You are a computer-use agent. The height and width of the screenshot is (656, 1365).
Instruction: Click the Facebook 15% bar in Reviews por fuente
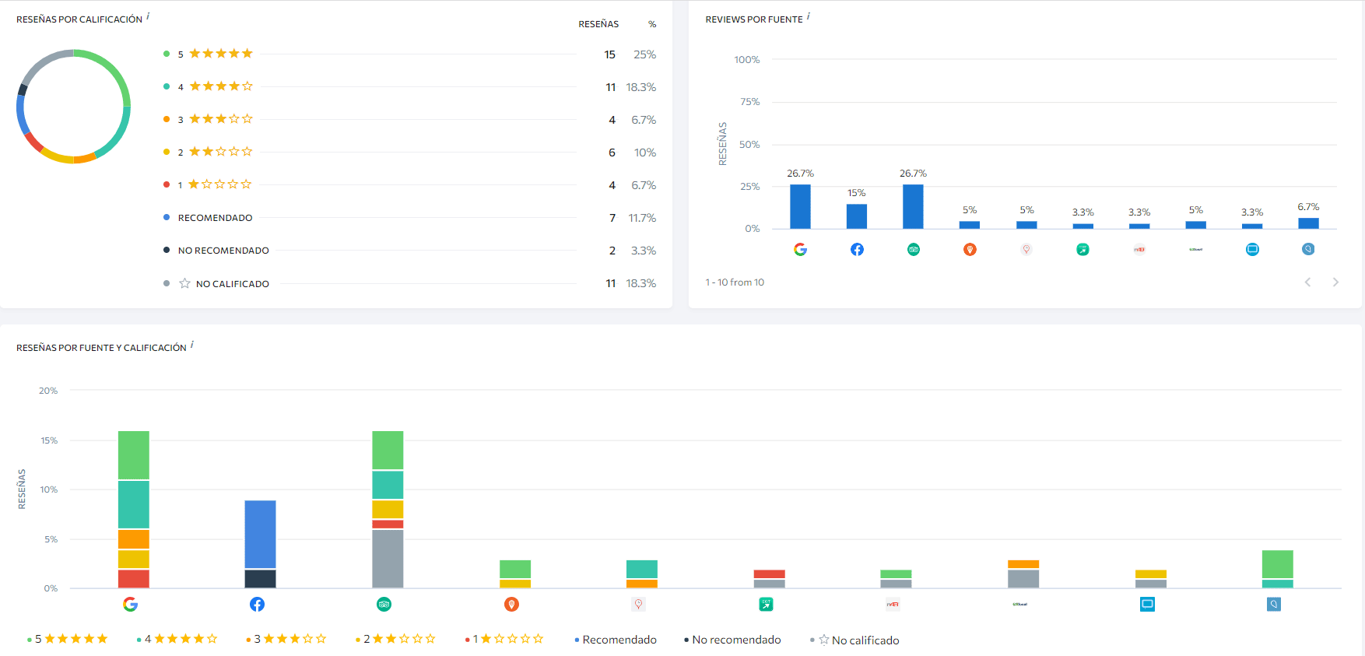(857, 216)
